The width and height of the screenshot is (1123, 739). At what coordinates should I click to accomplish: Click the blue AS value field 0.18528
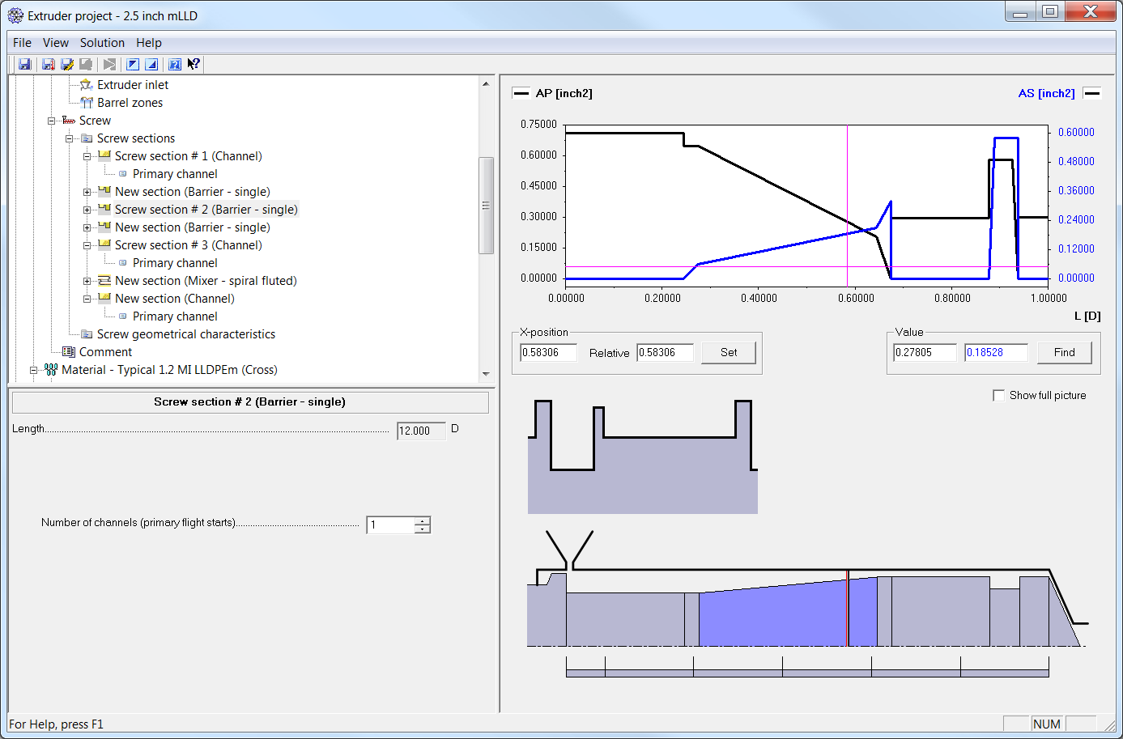(996, 352)
